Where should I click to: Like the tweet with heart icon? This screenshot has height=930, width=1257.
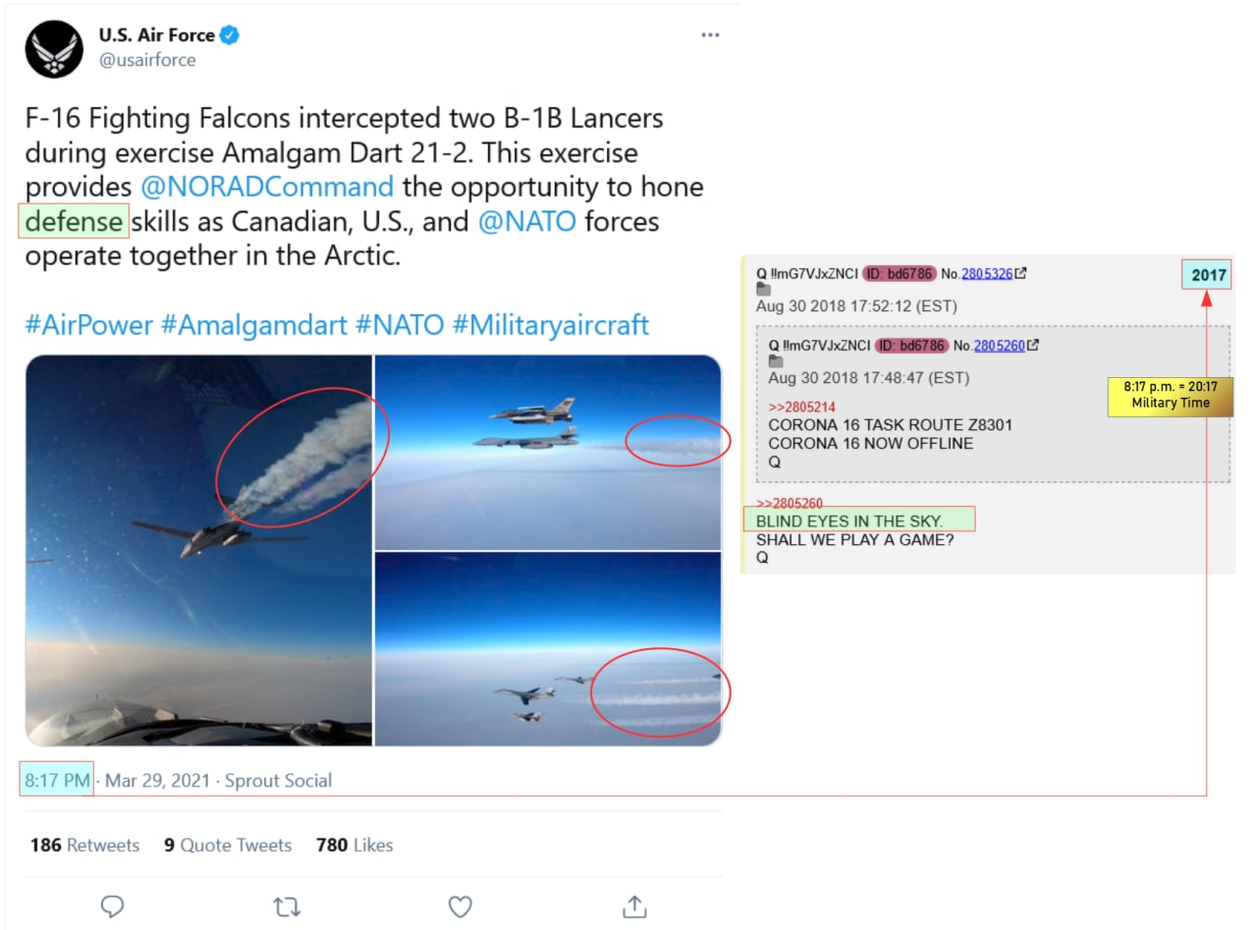pos(460,905)
